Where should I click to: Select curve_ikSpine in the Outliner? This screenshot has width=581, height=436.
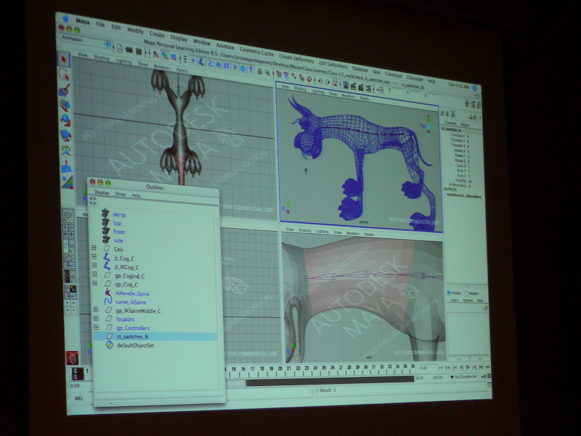coord(131,302)
